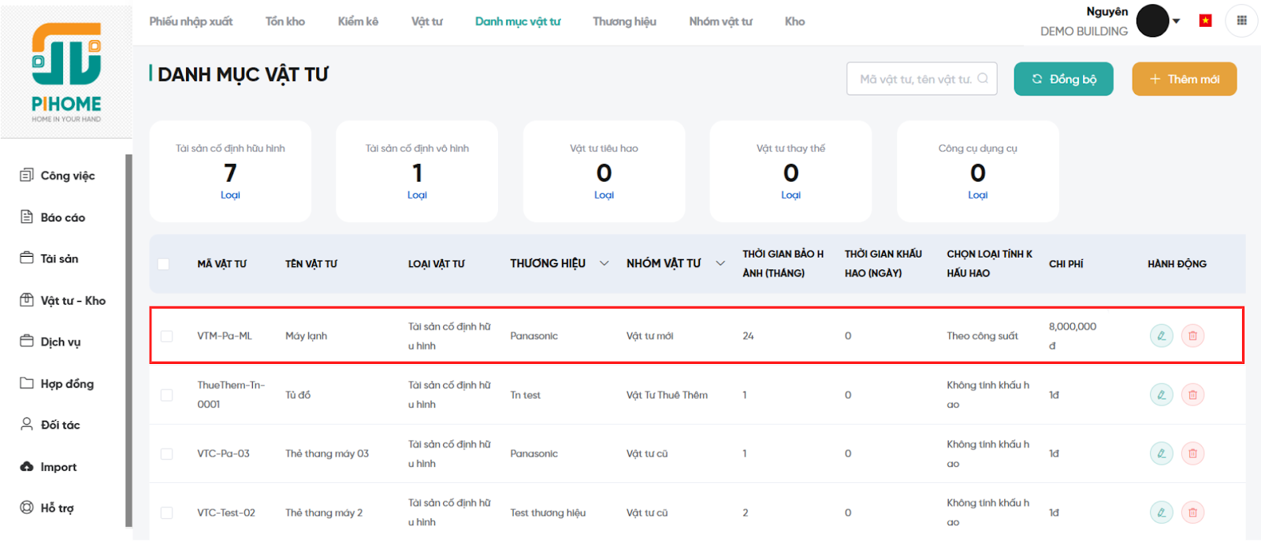The width and height of the screenshot is (1261, 542).
Task: Click the Thêm mới button
Action: [x=1184, y=79]
